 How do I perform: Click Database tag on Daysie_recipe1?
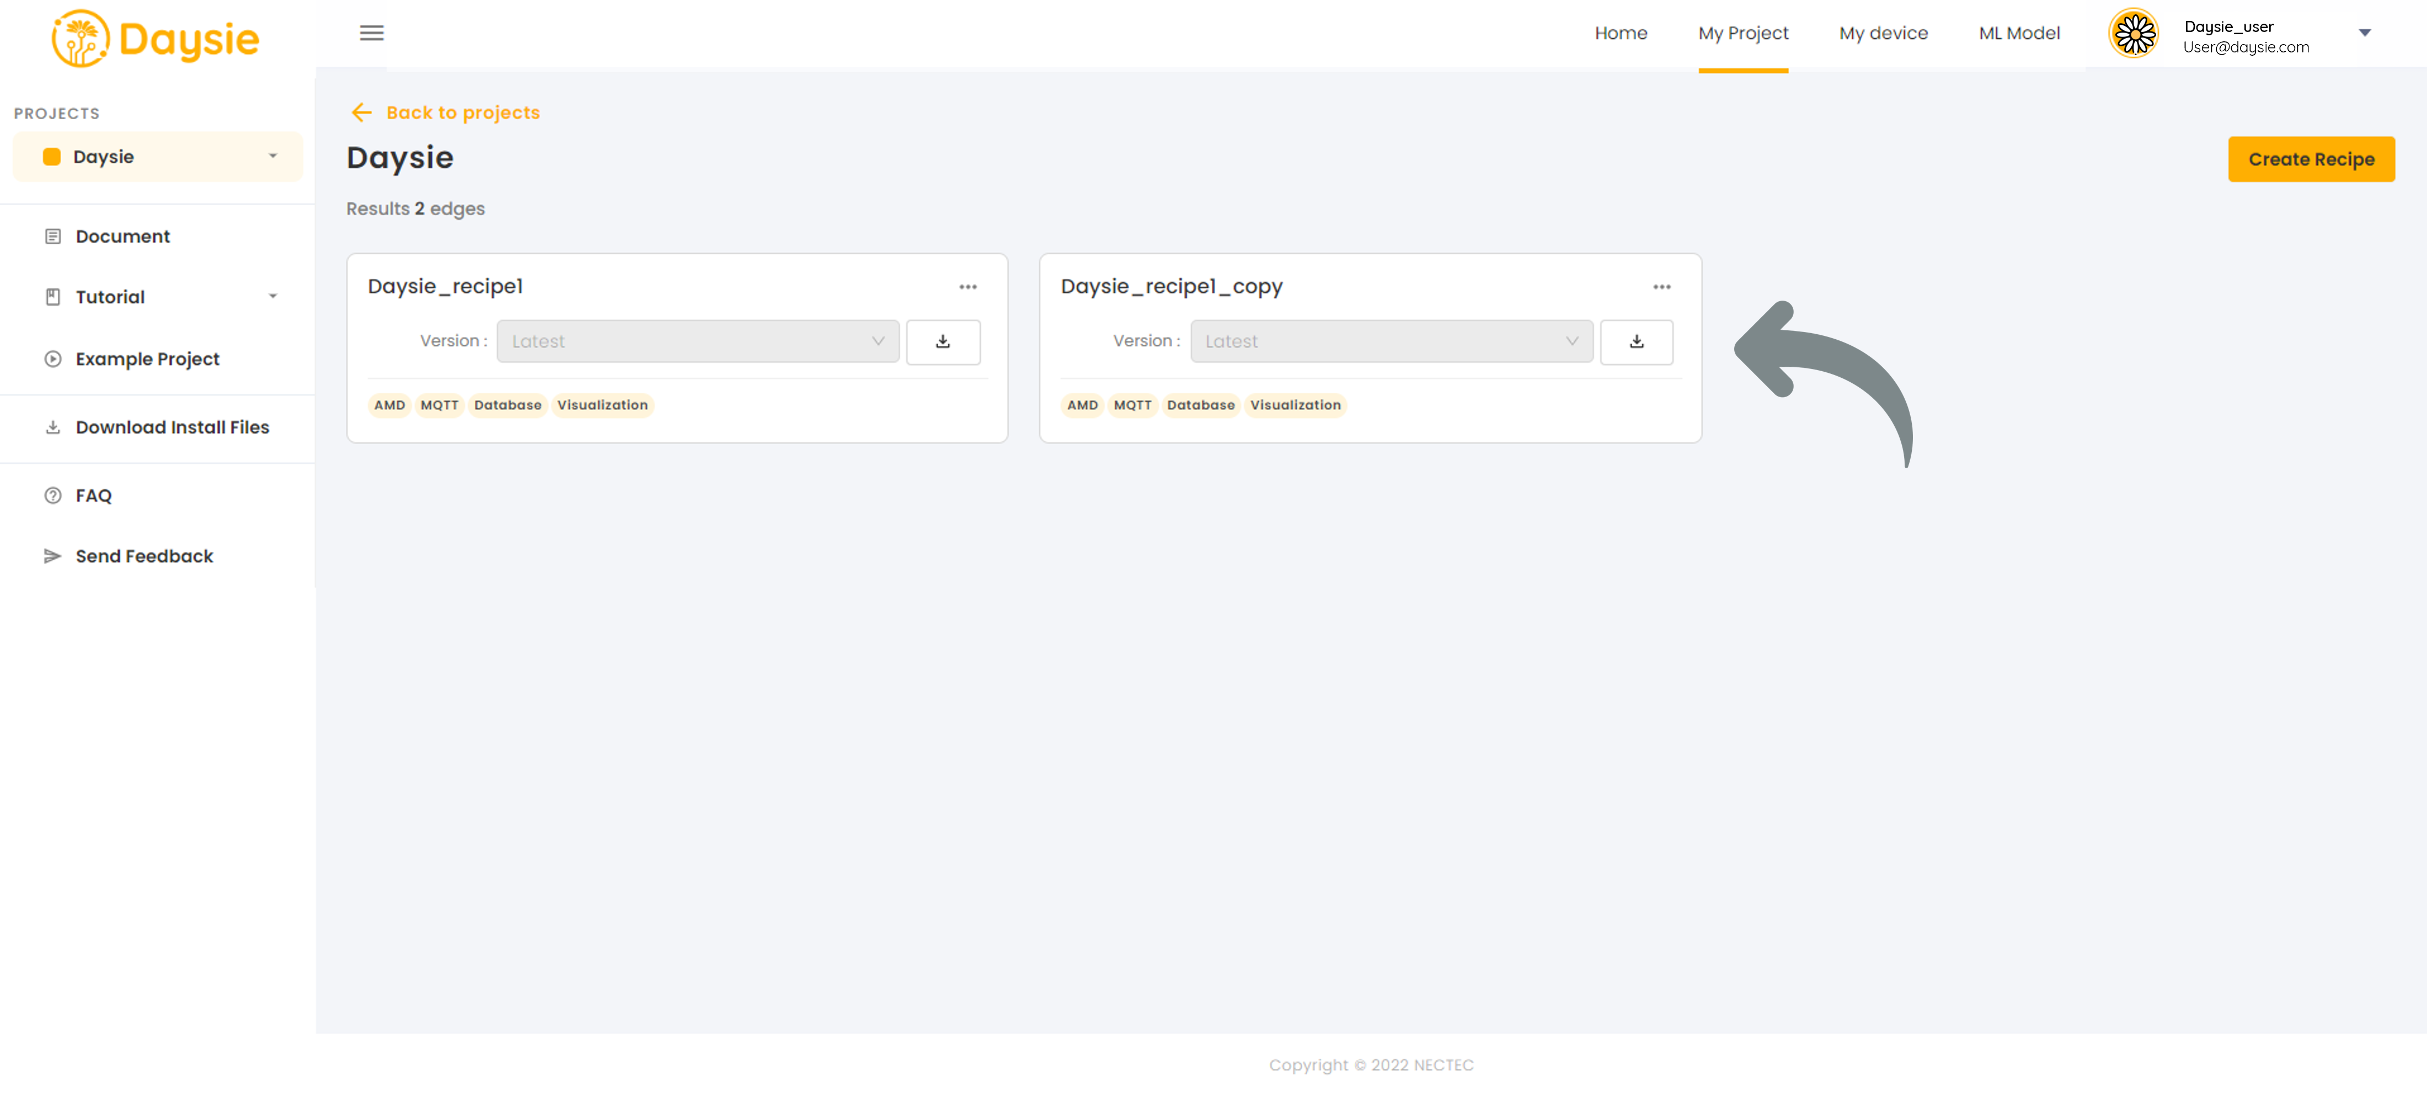508,405
